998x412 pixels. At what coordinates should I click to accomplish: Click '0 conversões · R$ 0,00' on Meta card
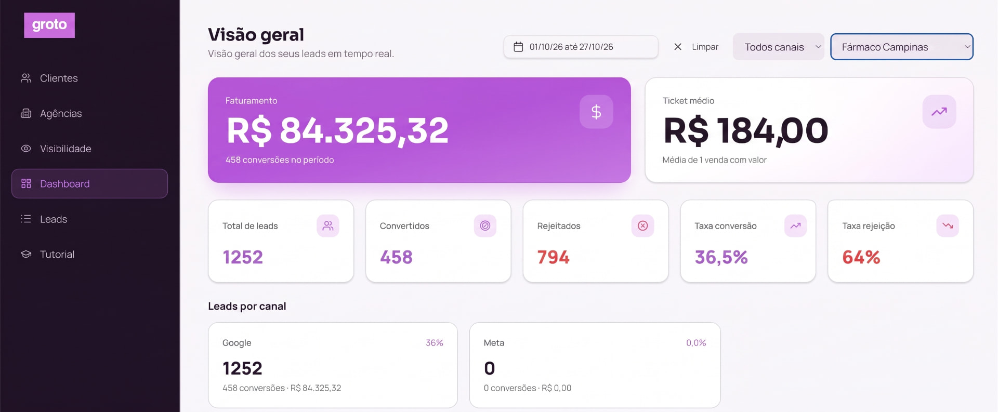[527, 388]
